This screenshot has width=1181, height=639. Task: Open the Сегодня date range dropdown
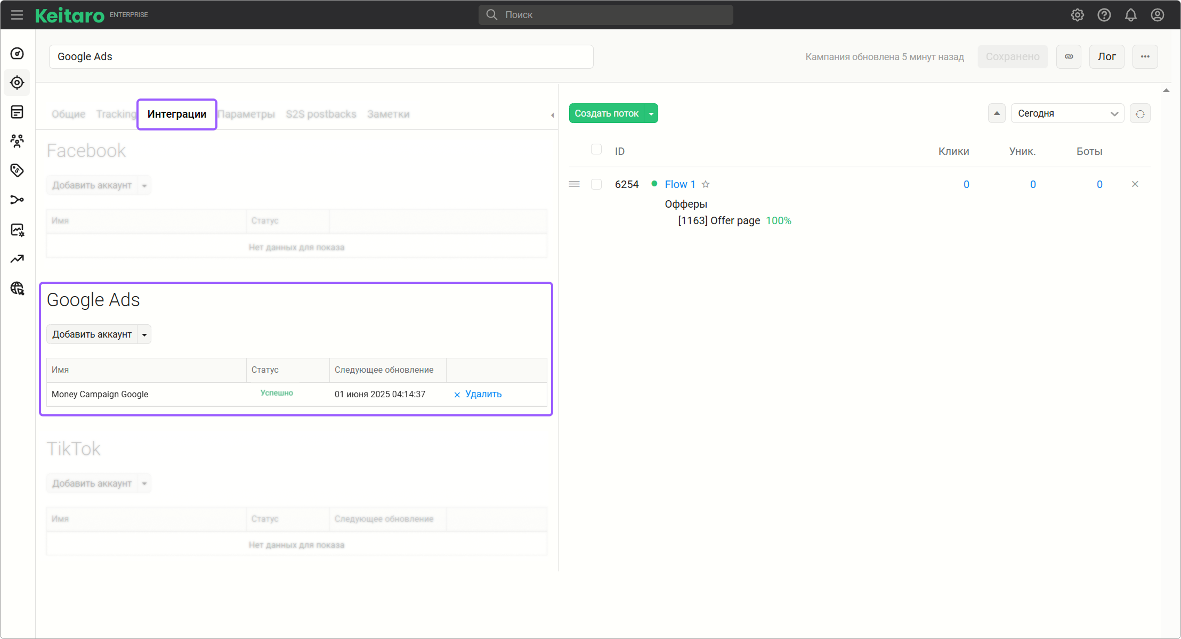click(1067, 113)
